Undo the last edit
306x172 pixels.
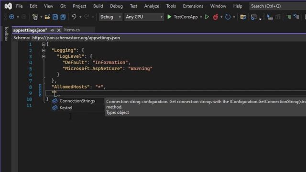coord(74,17)
